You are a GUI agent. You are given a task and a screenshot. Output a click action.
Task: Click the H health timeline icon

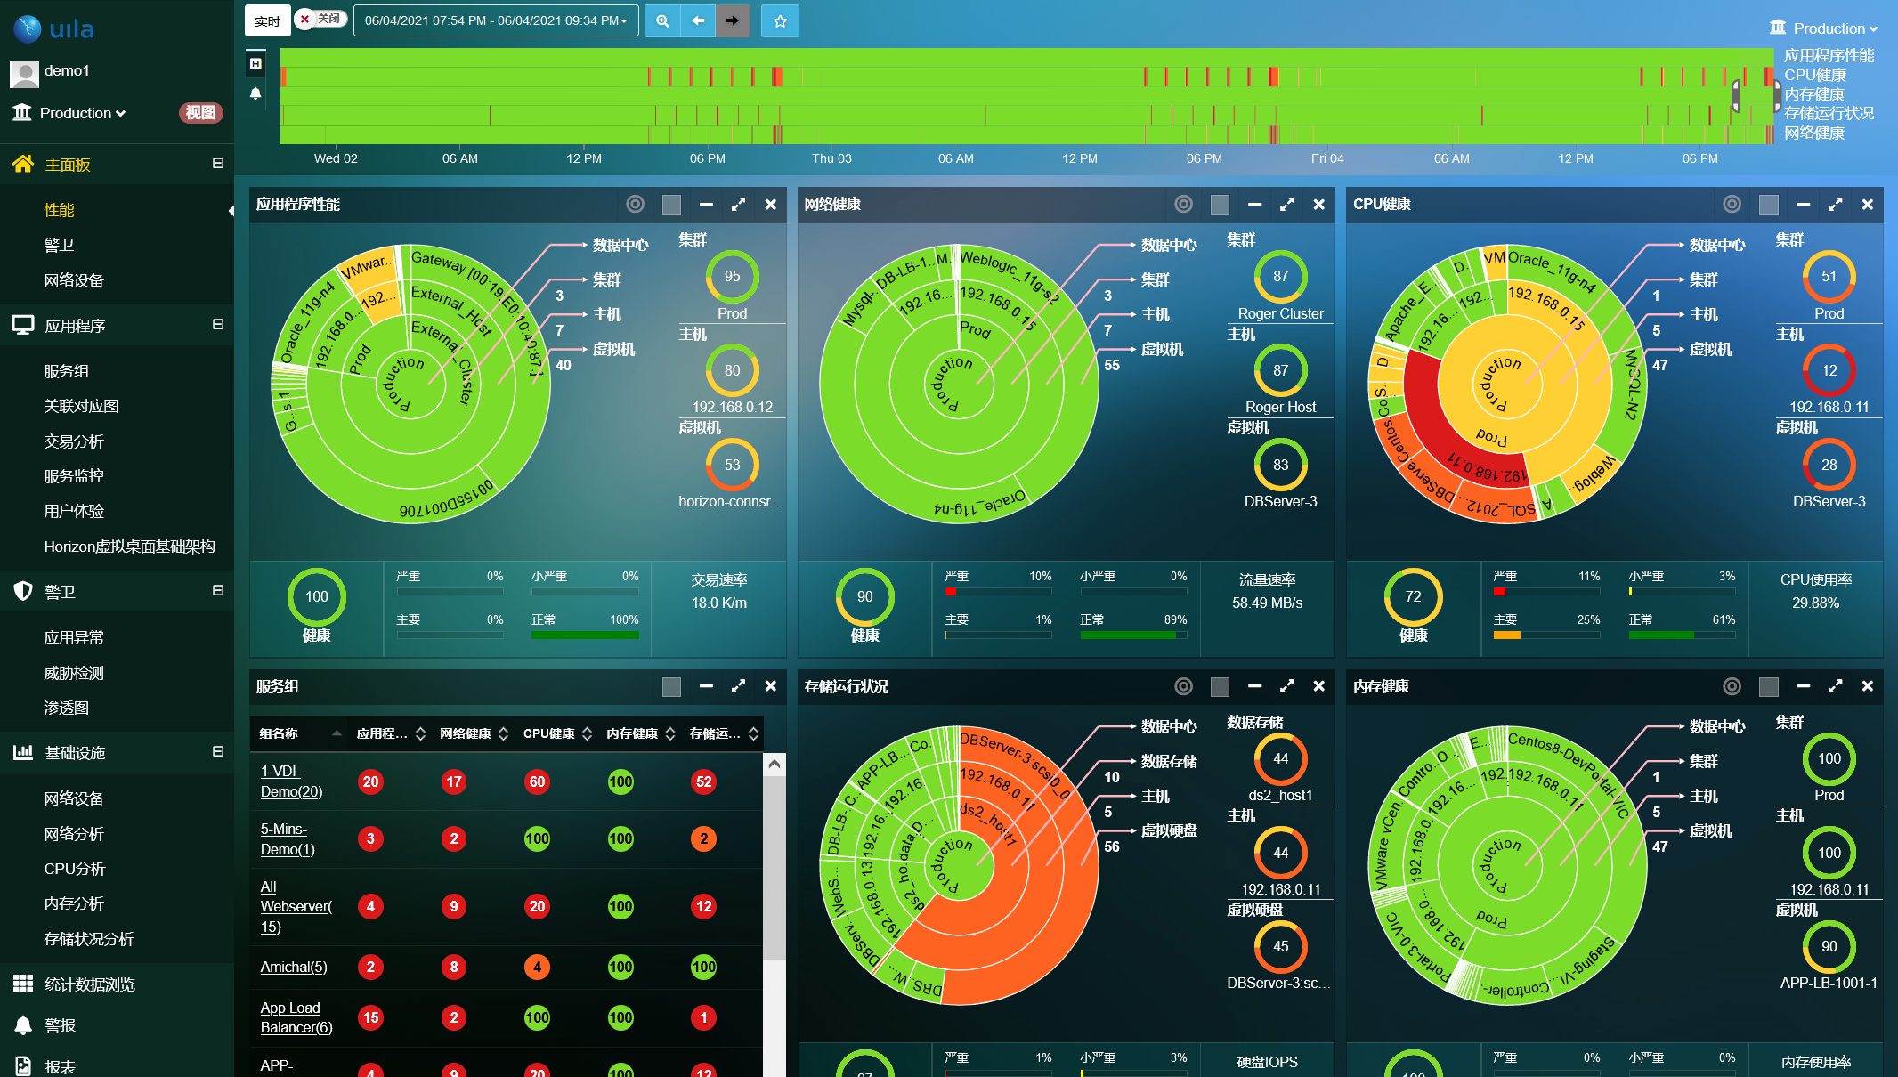255,63
